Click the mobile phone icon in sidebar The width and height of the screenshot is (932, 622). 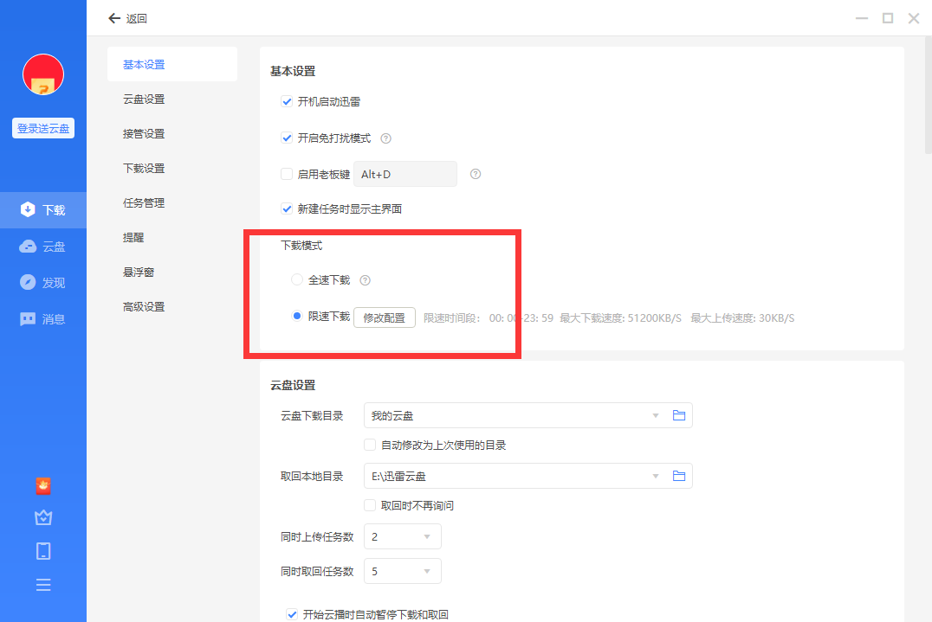(43, 551)
